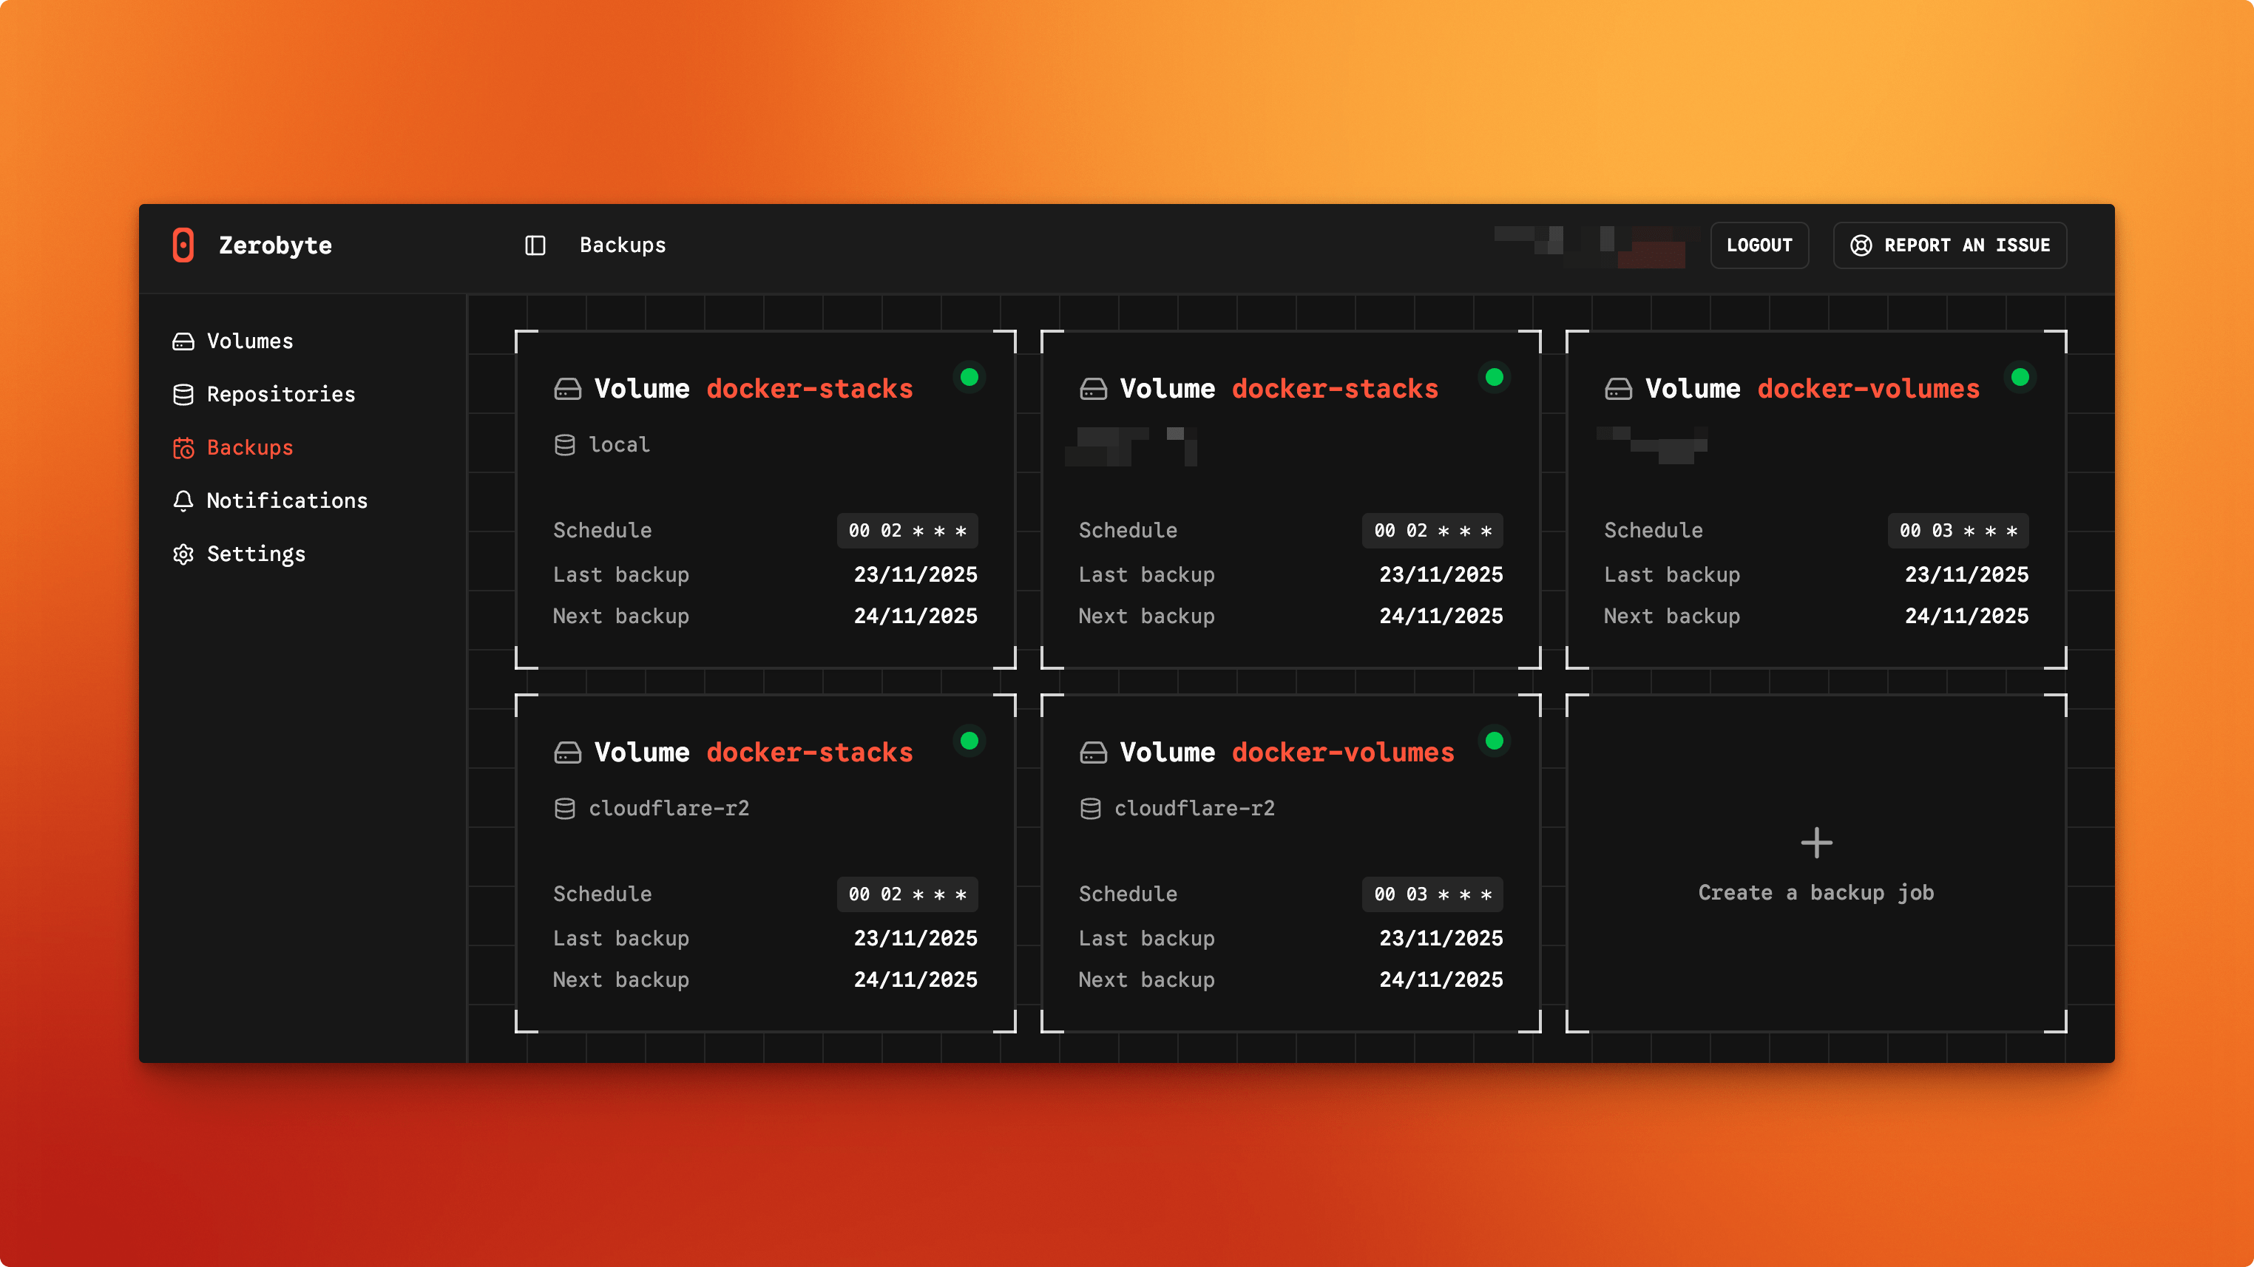
Task: Click the Settings gear icon
Action: 183,554
